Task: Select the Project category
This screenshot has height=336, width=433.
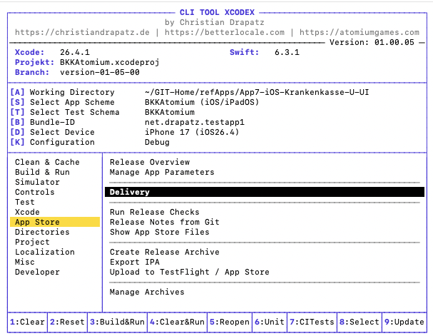Action: click(32, 242)
